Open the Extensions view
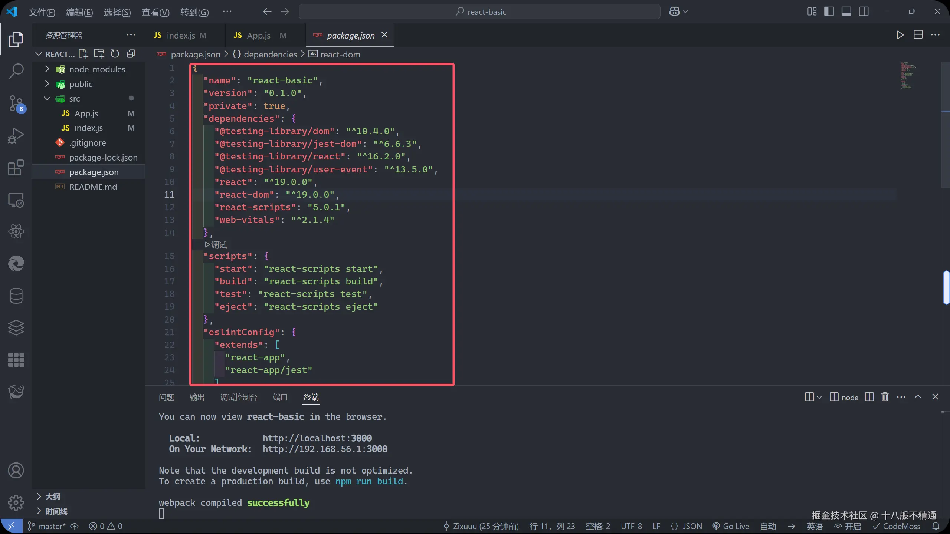 click(x=16, y=168)
